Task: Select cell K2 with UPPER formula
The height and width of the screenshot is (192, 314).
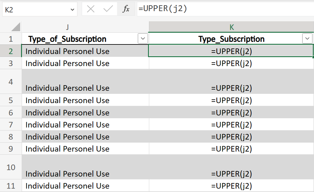Action: [231, 51]
